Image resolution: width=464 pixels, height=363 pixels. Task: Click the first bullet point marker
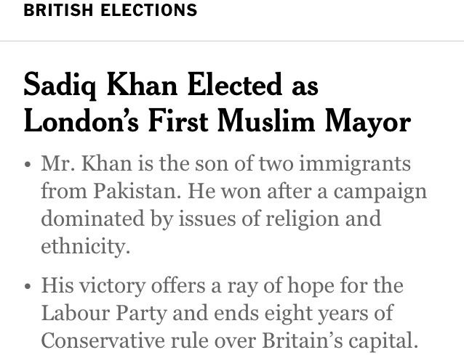click(28, 164)
